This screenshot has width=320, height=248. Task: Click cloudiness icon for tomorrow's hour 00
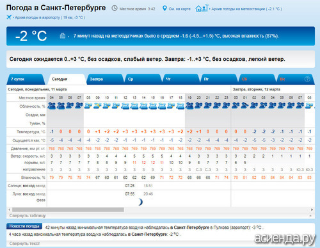click(236, 106)
